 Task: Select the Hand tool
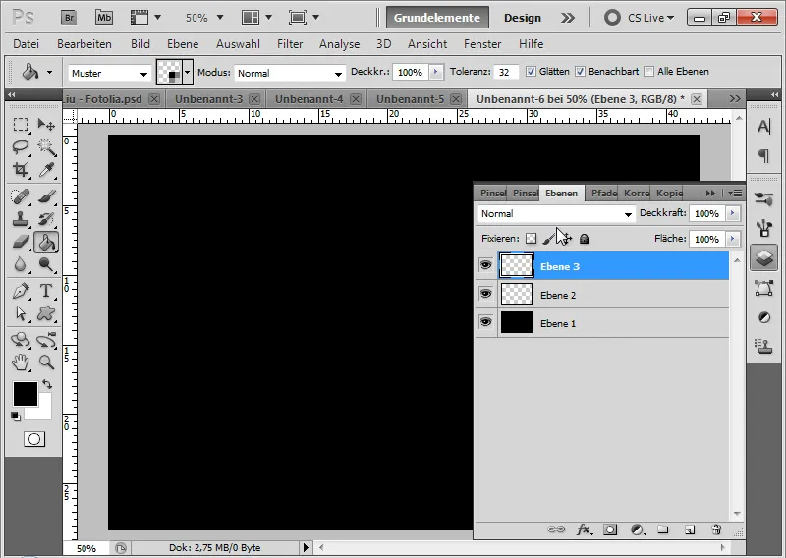click(21, 362)
